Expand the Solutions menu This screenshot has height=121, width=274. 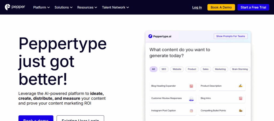63,7
